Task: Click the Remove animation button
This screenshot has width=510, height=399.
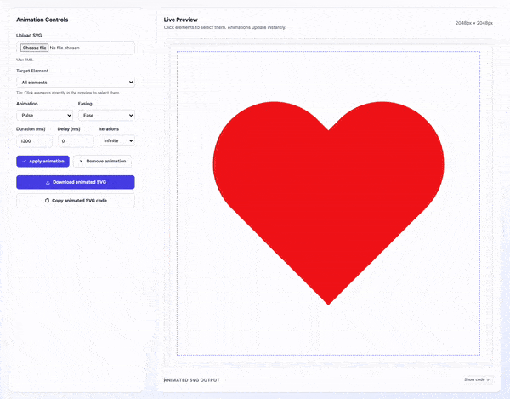Action: (103, 161)
